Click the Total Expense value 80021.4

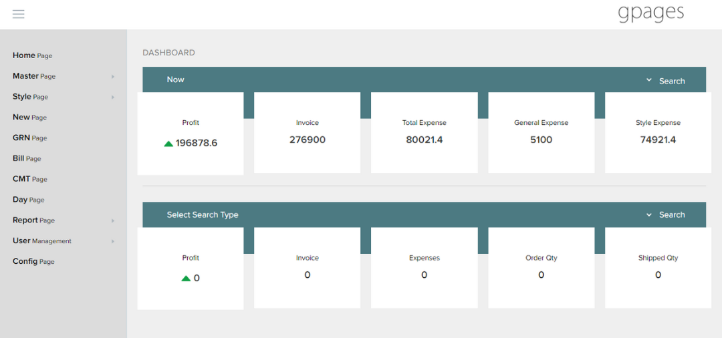[x=424, y=140]
